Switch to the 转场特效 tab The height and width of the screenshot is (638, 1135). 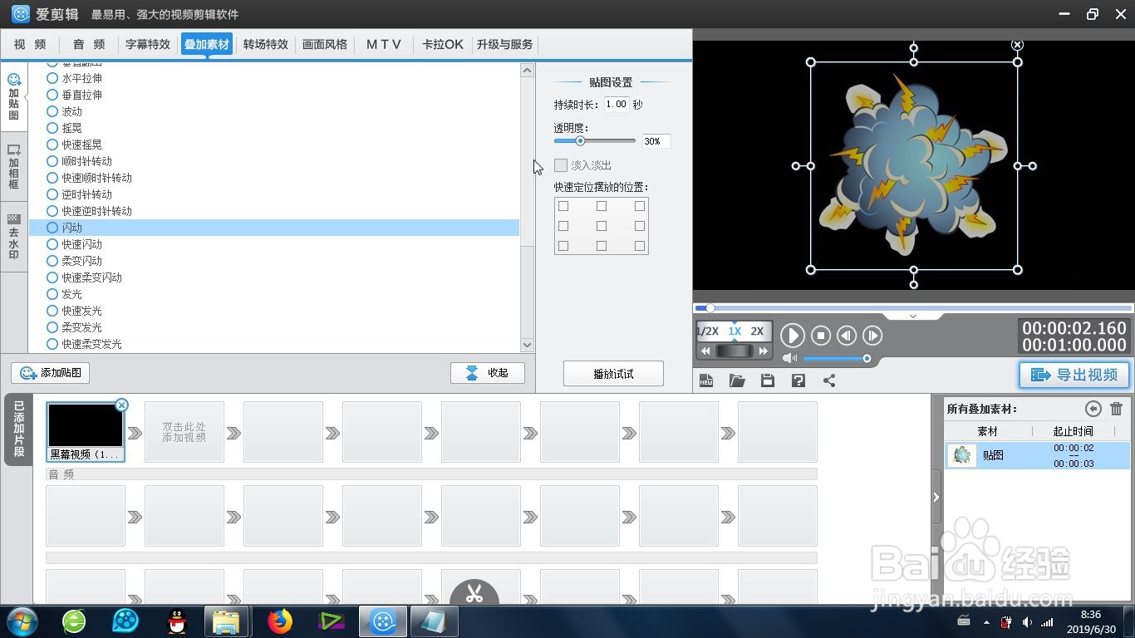pos(266,45)
